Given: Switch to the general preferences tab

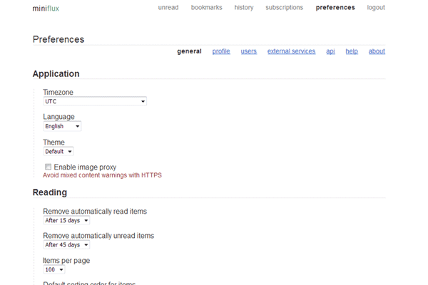Looking at the screenshot, I should (189, 51).
